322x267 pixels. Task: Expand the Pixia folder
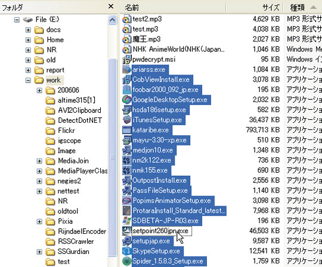[39, 222]
